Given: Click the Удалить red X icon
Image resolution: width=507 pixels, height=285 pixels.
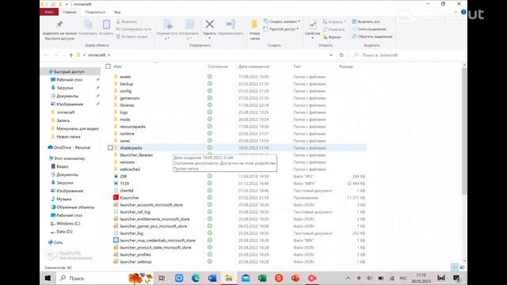Looking at the screenshot, I should point(209,25).
